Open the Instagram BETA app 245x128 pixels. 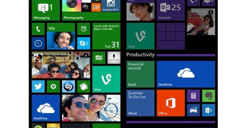pos(110,6)
